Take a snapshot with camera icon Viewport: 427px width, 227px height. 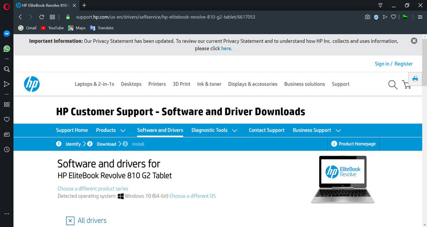click(367, 17)
